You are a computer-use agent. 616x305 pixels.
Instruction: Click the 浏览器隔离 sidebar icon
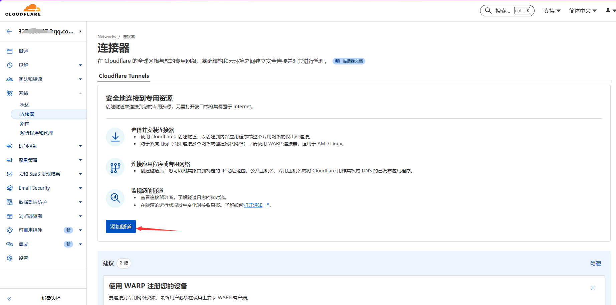[10, 216]
